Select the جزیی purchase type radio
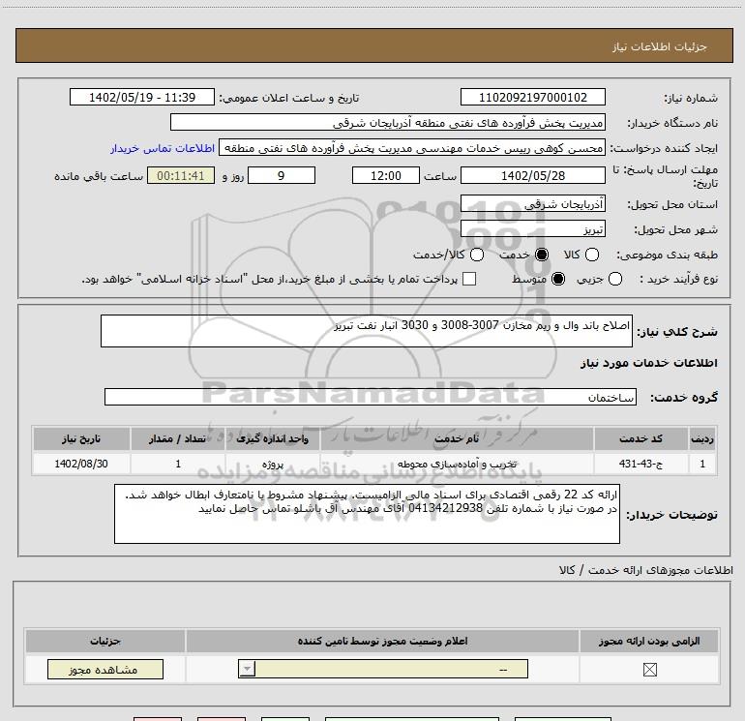 coord(614,279)
